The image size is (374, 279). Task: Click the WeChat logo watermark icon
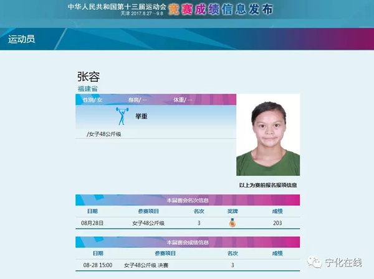coord(317,262)
